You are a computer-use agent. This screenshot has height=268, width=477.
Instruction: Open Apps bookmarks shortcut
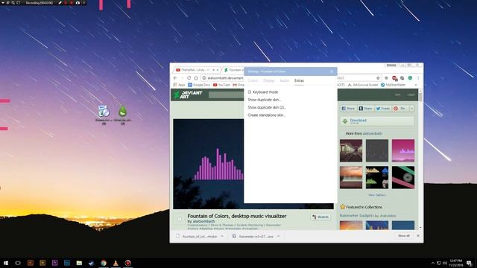[179, 85]
